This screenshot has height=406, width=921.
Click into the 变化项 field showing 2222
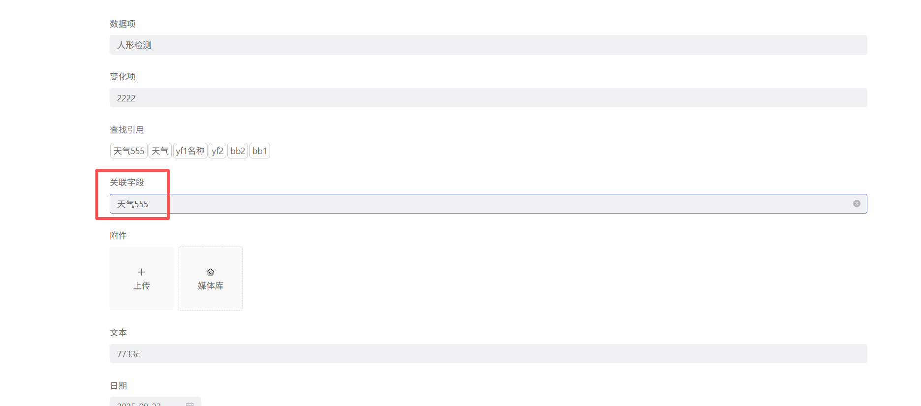pos(488,98)
